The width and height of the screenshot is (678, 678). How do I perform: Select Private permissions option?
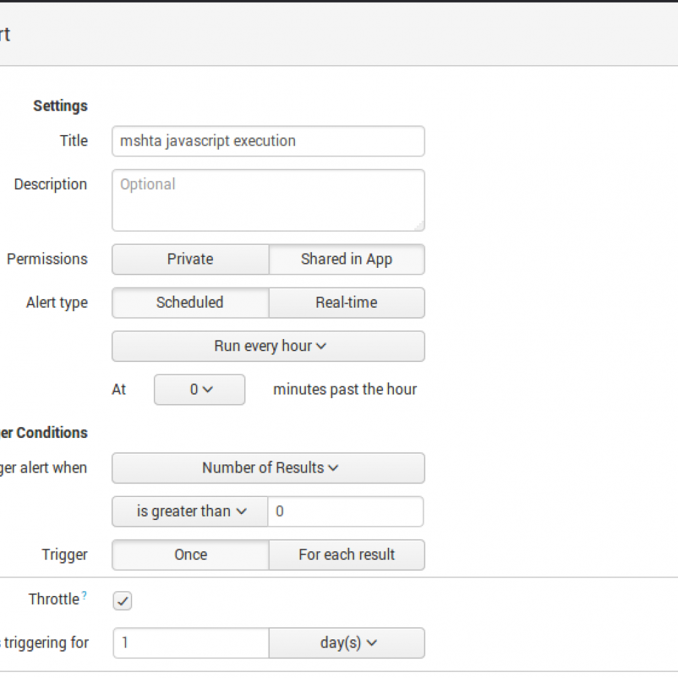pos(191,260)
